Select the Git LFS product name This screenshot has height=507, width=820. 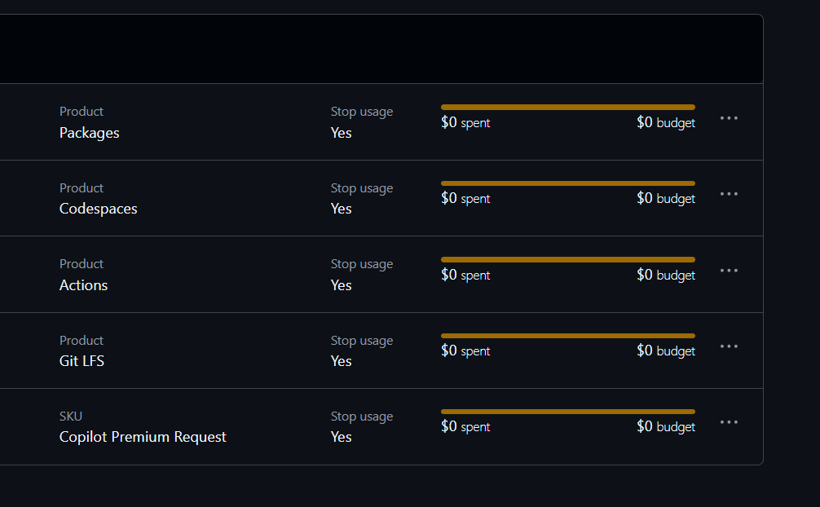coord(82,361)
